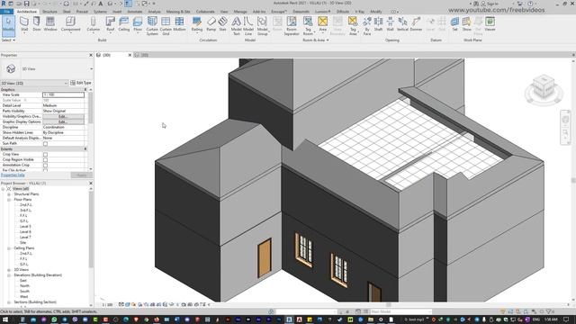Click the Sign In button

click(492, 4)
